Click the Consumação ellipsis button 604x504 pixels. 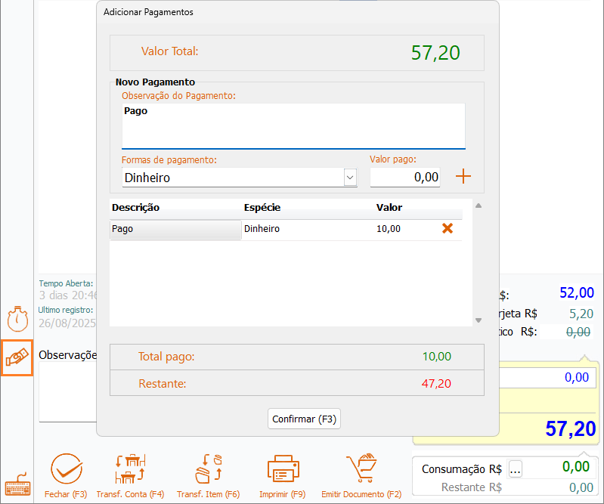coord(516,468)
